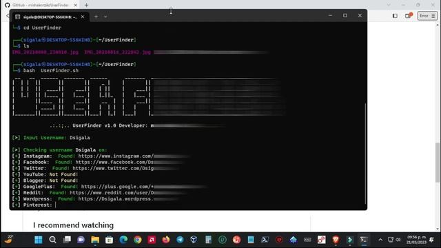
Task: Select the GitHub UserFinder browser tab
Action: click(40, 5)
